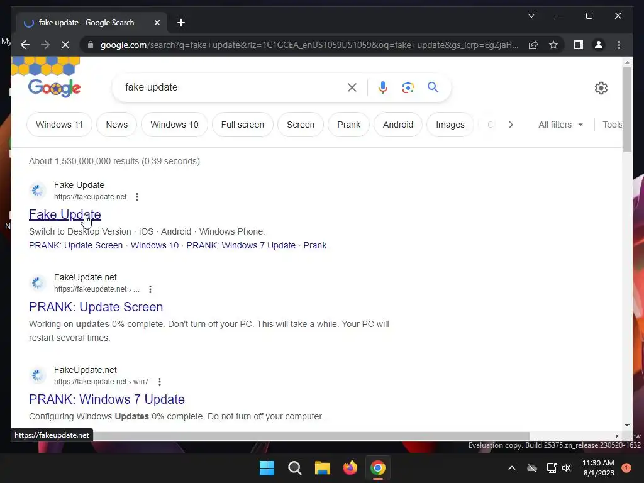Click the magnifier search button
Image resolution: width=644 pixels, height=483 pixels.
[433, 87]
